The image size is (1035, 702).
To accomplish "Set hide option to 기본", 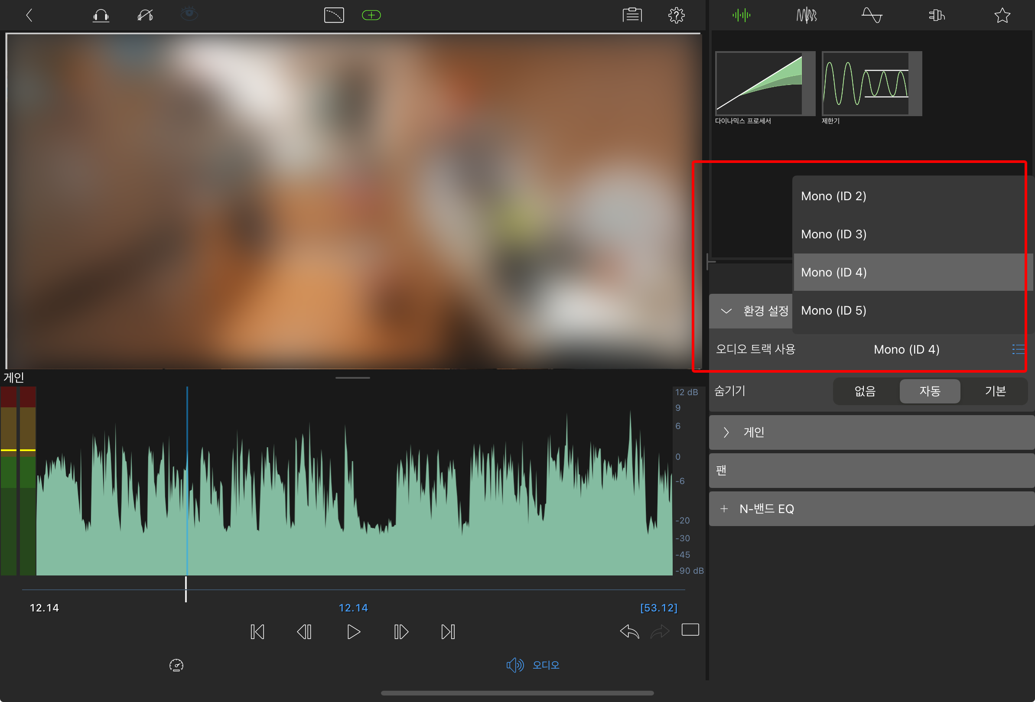I will 995,391.
